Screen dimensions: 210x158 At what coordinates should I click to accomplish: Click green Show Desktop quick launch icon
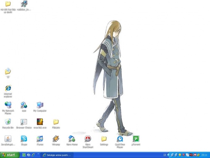tap(24, 155)
